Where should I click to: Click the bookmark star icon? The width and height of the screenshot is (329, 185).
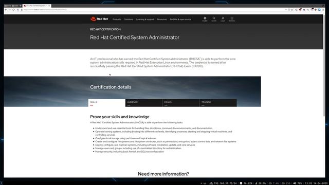pyautogui.click(x=292, y=10)
